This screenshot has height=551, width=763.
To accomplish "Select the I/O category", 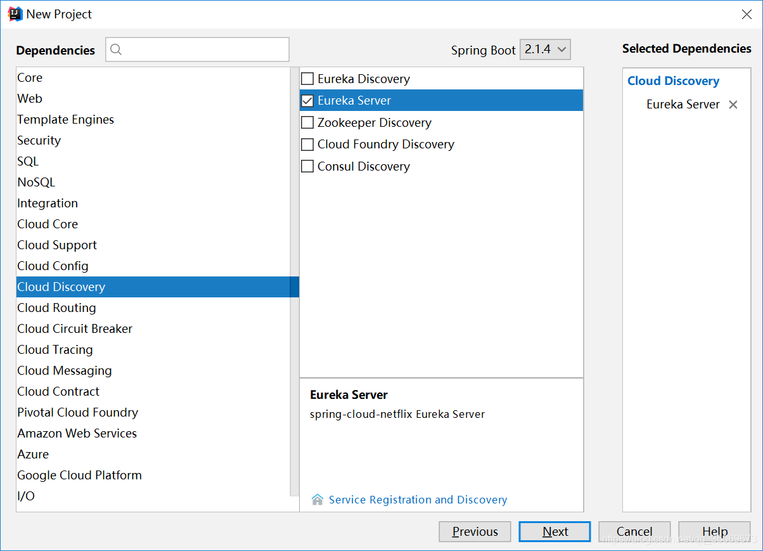I will pyautogui.click(x=153, y=496).
